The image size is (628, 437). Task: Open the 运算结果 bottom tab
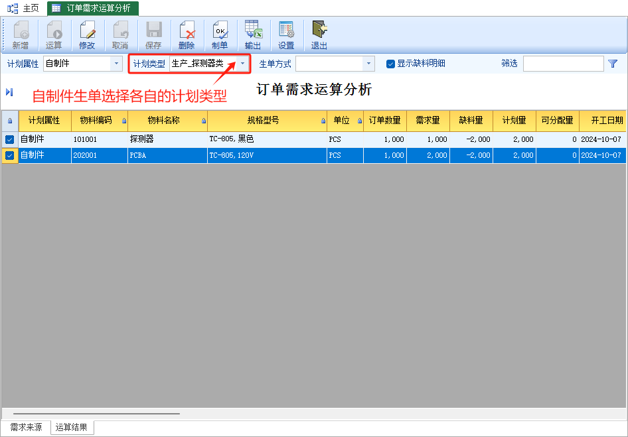(x=71, y=427)
